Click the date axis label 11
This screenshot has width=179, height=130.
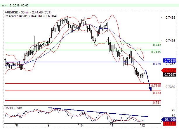coord(111,125)
